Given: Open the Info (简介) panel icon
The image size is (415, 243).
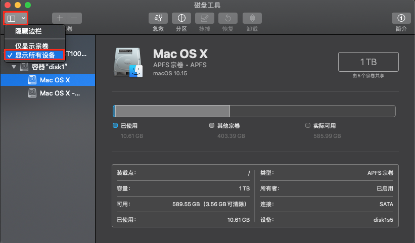Looking at the screenshot, I should pos(401,18).
